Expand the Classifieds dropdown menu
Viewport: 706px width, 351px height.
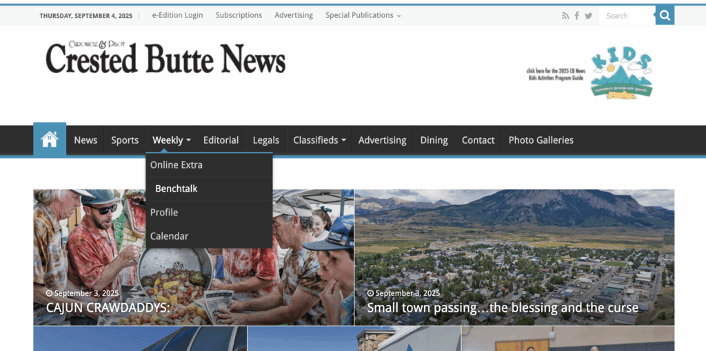pos(319,140)
